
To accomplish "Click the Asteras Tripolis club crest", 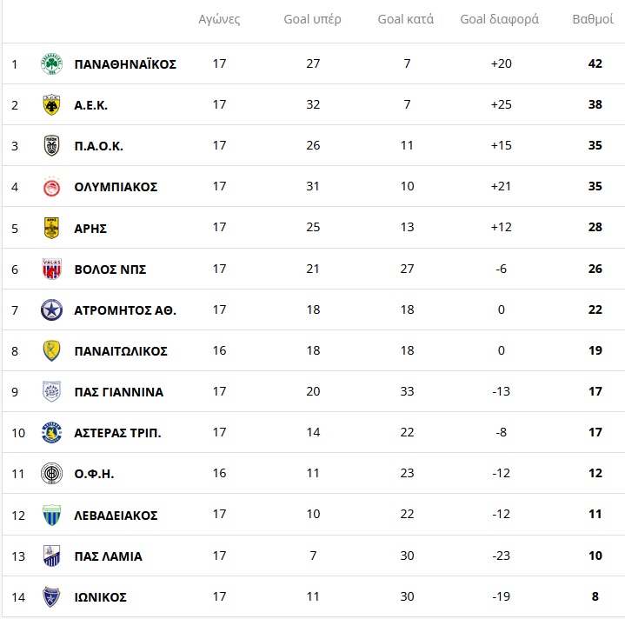I will tap(52, 433).
